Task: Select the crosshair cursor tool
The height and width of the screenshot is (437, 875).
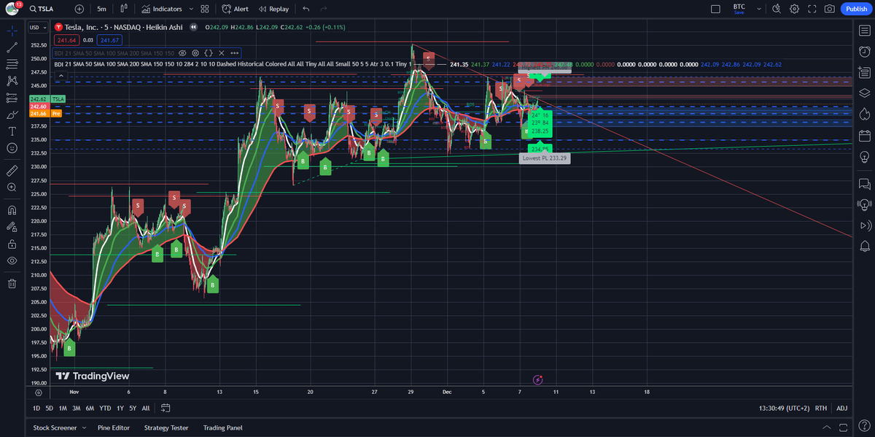Action: tap(12, 31)
